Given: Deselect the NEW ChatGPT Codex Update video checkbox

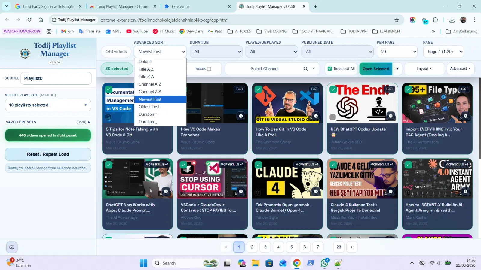Looking at the screenshot, I should tap(333, 89).
